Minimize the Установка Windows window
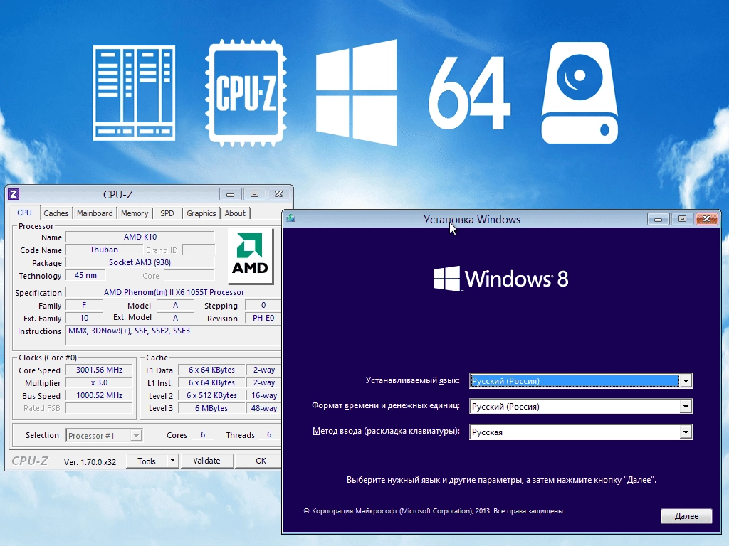The width and height of the screenshot is (729, 546). (x=658, y=219)
